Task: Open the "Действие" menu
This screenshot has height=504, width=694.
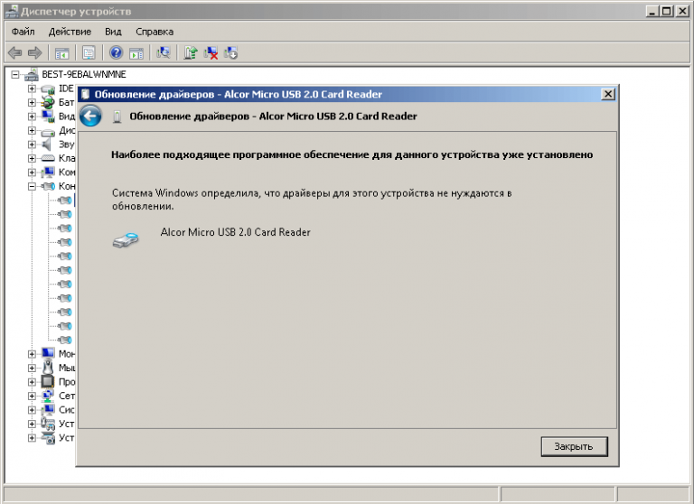Action: coord(70,32)
